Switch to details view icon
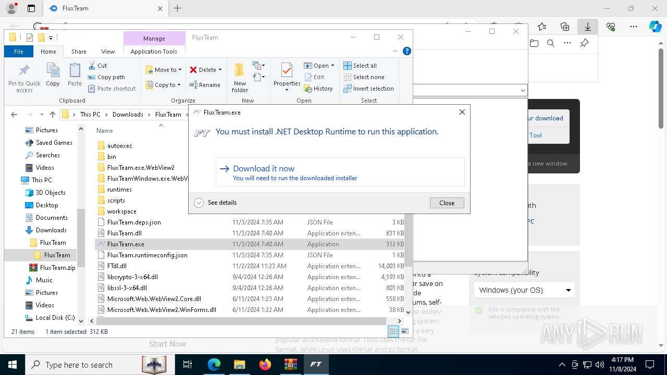 tap(393, 331)
